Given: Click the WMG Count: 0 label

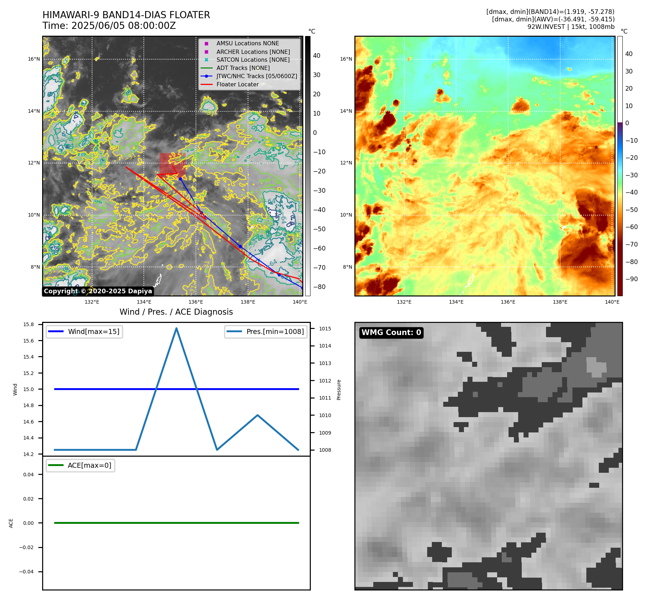Looking at the screenshot, I should [391, 333].
